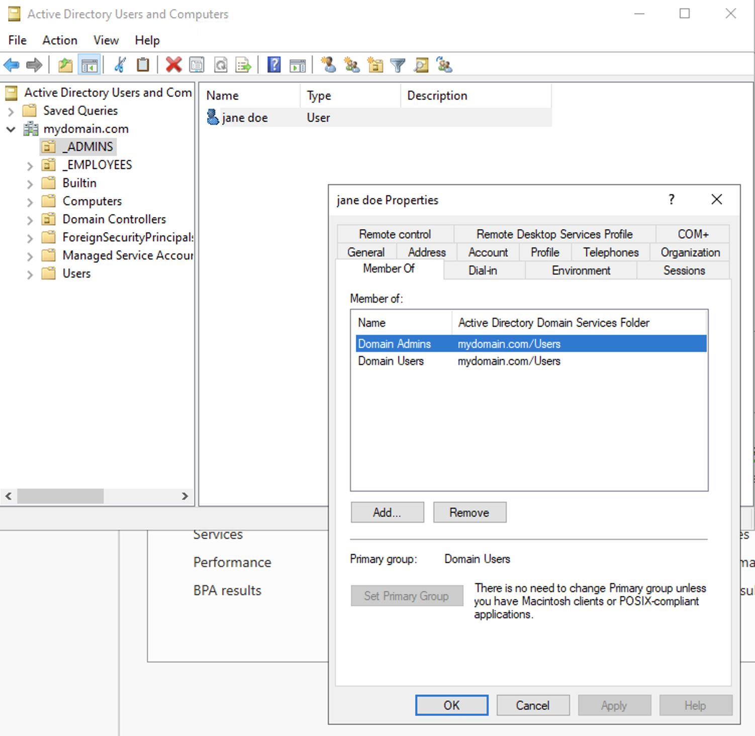The image size is (755, 736).
Task: Open the Action menu
Action: pos(60,40)
